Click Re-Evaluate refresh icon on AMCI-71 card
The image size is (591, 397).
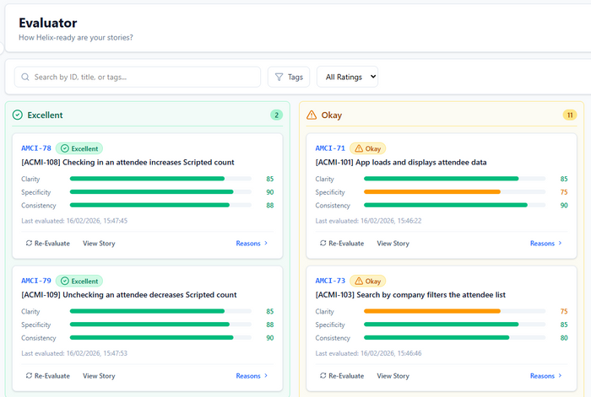pos(323,244)
